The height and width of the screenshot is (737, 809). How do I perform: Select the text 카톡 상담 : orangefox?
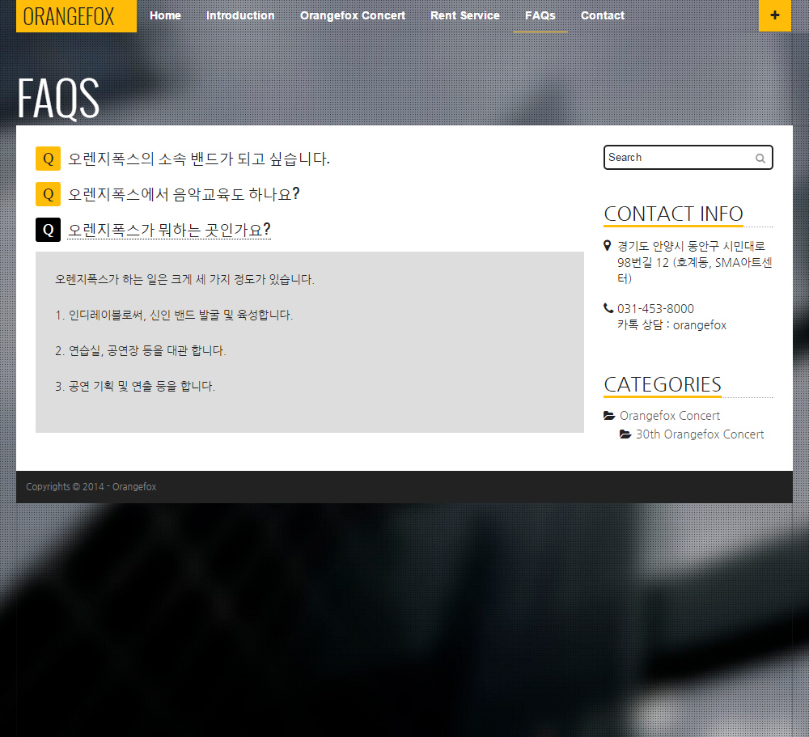671,324
